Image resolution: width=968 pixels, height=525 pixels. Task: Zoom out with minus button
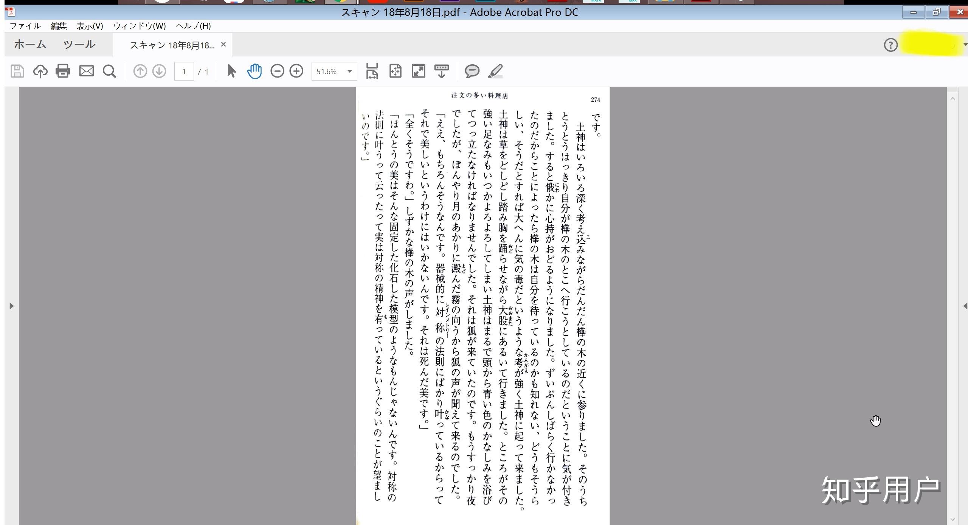277,71
